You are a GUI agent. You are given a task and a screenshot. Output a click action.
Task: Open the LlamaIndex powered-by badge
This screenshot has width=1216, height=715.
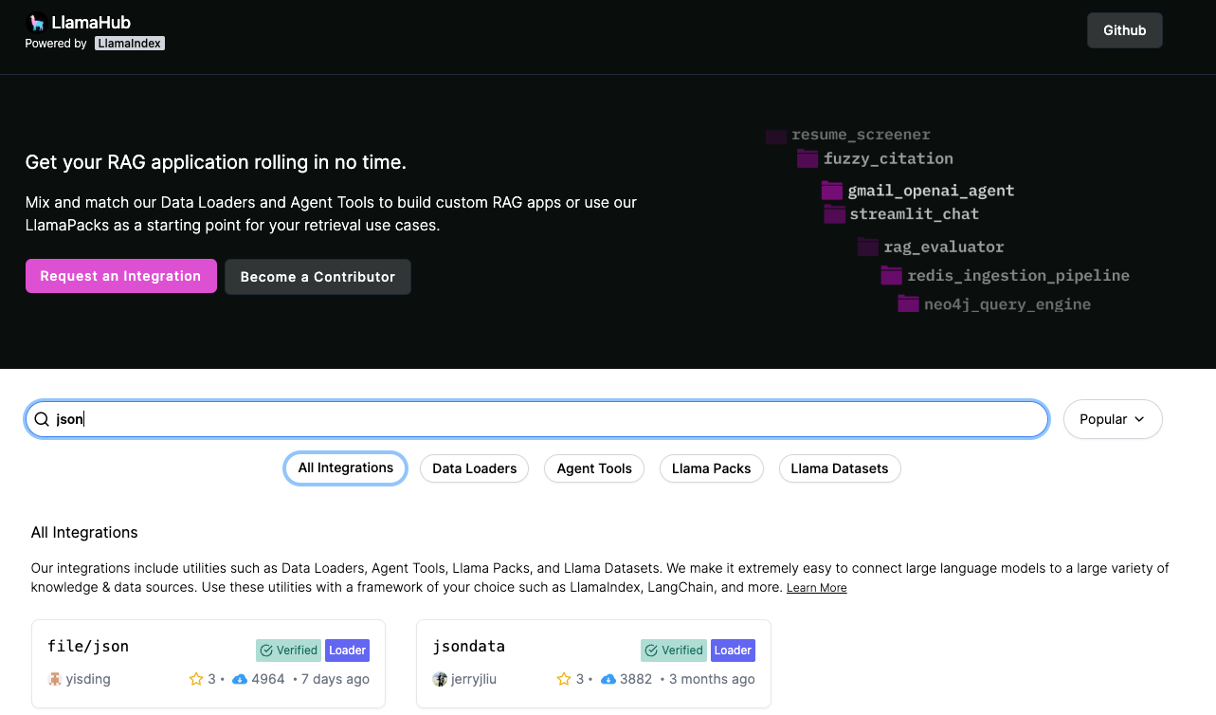[130, 44]
